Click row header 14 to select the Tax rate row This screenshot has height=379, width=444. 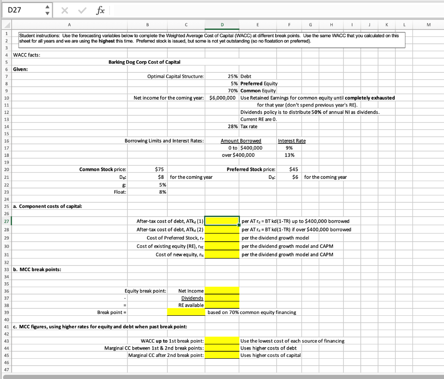pyautogui.click(x=6, y=126)
